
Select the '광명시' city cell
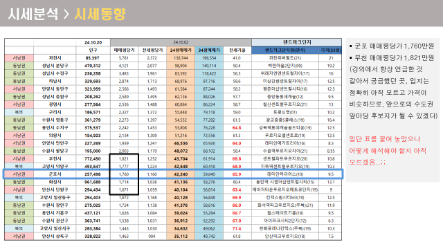(x=55, y=104)
